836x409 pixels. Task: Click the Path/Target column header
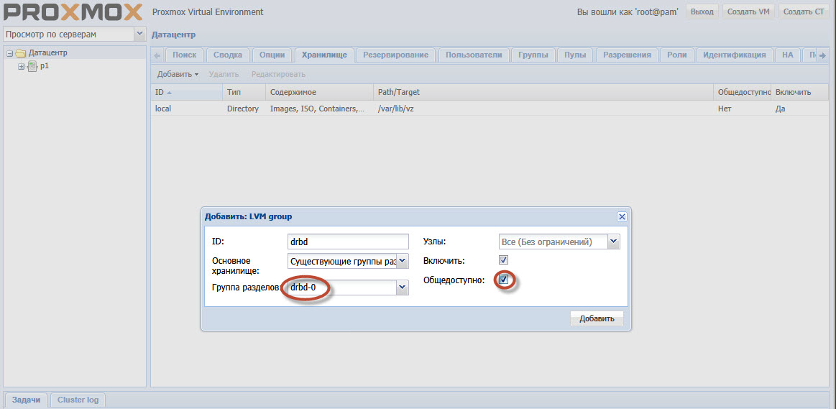[x=544, y=92]
